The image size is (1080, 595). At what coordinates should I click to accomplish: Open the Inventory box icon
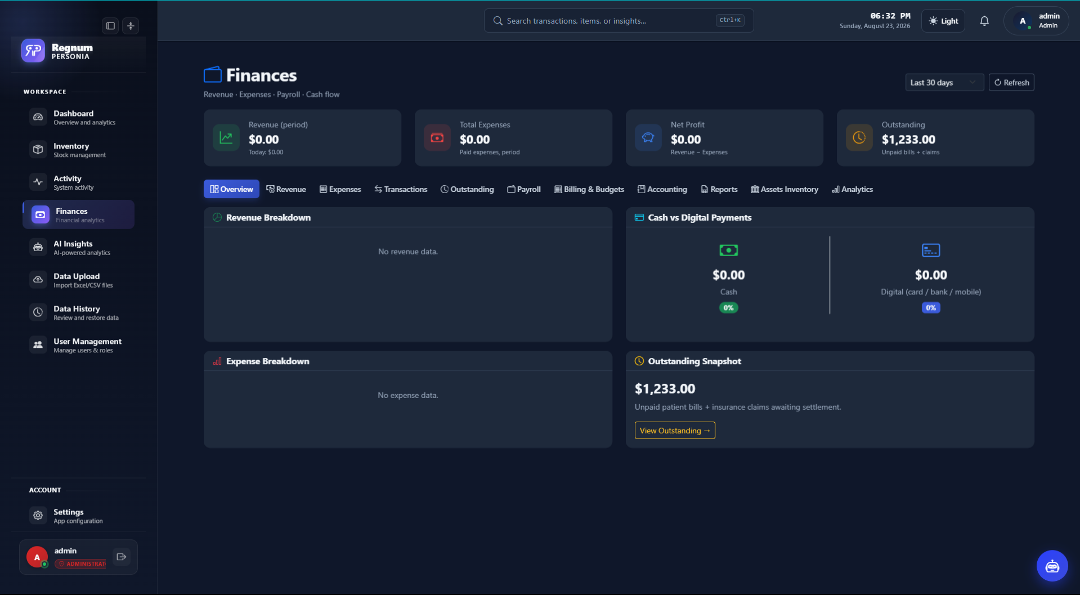coord(38,150)
